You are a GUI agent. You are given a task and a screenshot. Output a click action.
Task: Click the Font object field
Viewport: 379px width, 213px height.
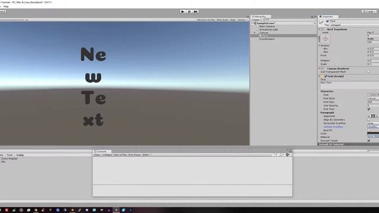pyautogui.click(x=373, y=95)
